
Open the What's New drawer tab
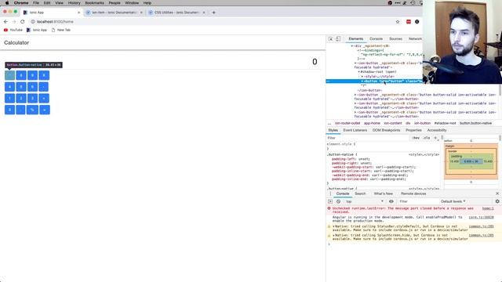coord(384,193)
